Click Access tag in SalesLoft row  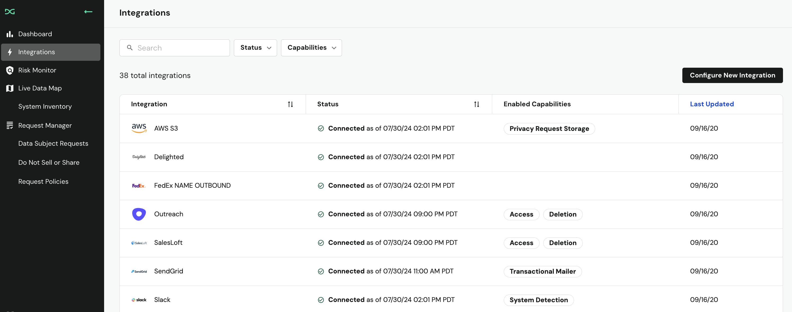click(522, 243)
